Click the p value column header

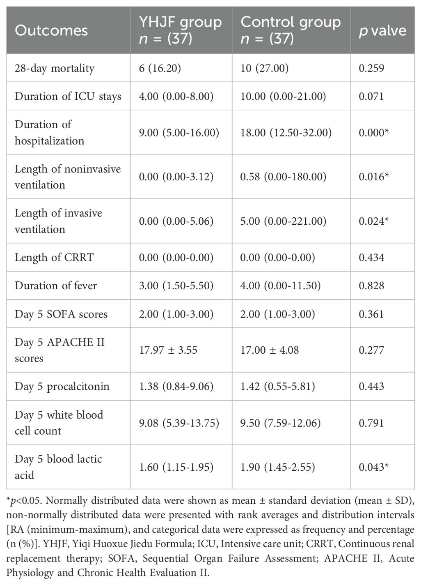pyautogui.click(x=382, y=30)
